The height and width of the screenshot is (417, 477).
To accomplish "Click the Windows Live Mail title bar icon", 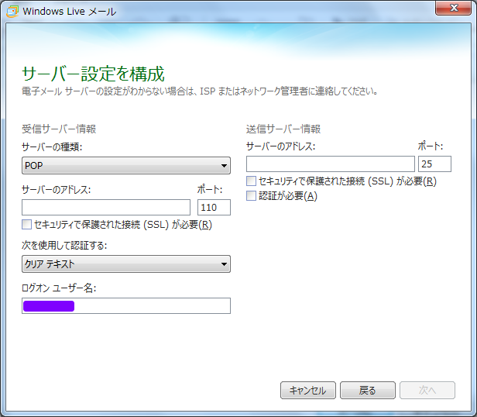I will click(13, 11).
